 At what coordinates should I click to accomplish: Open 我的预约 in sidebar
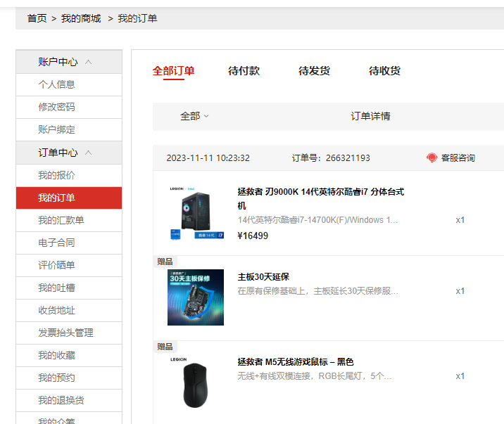(69, 378)
